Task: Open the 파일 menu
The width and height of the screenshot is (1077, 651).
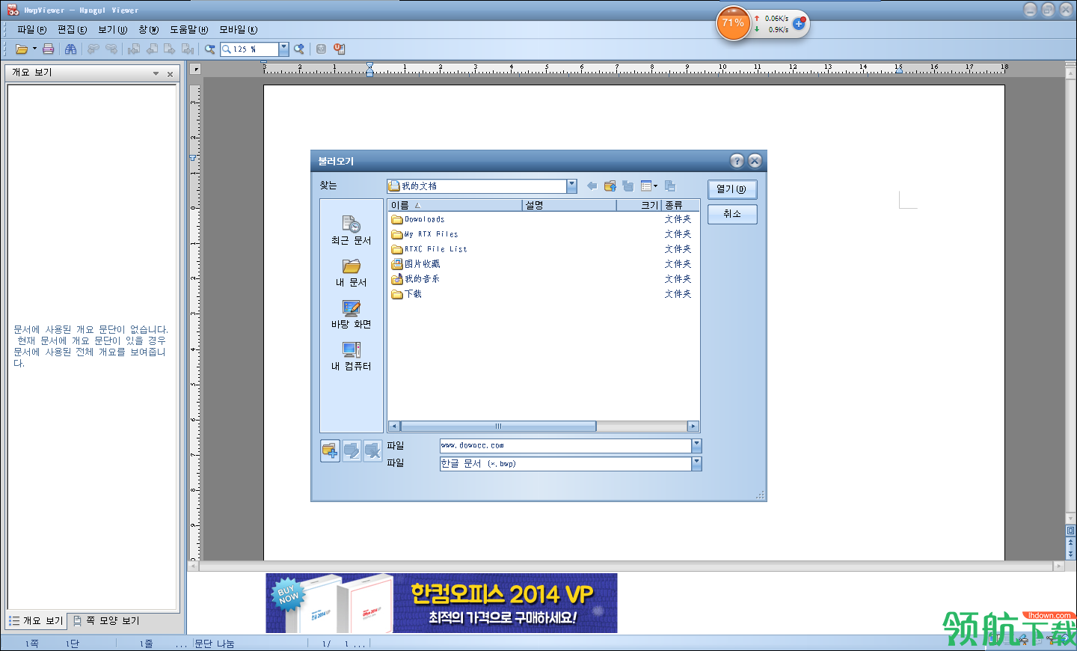Action: [31, 29]
